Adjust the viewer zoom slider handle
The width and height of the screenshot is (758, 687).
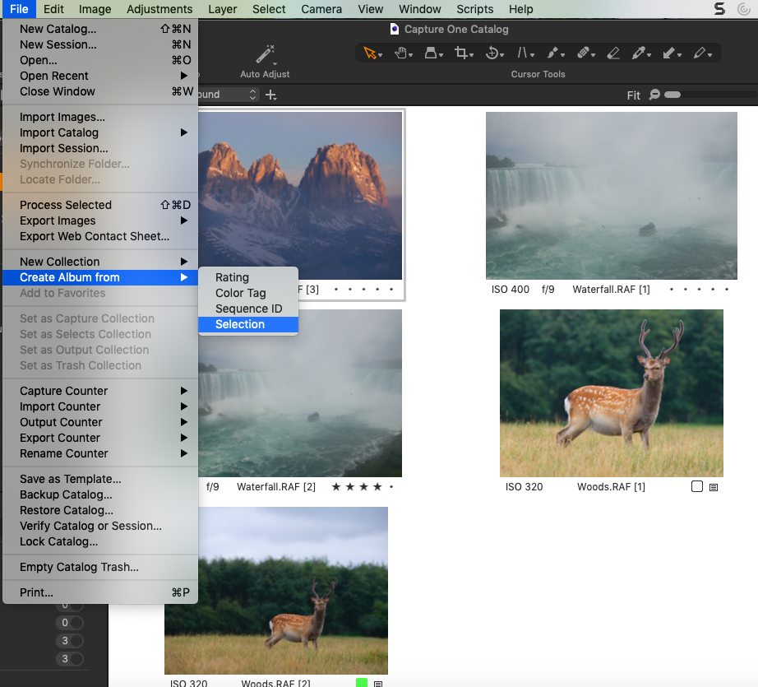coord(672,95)
